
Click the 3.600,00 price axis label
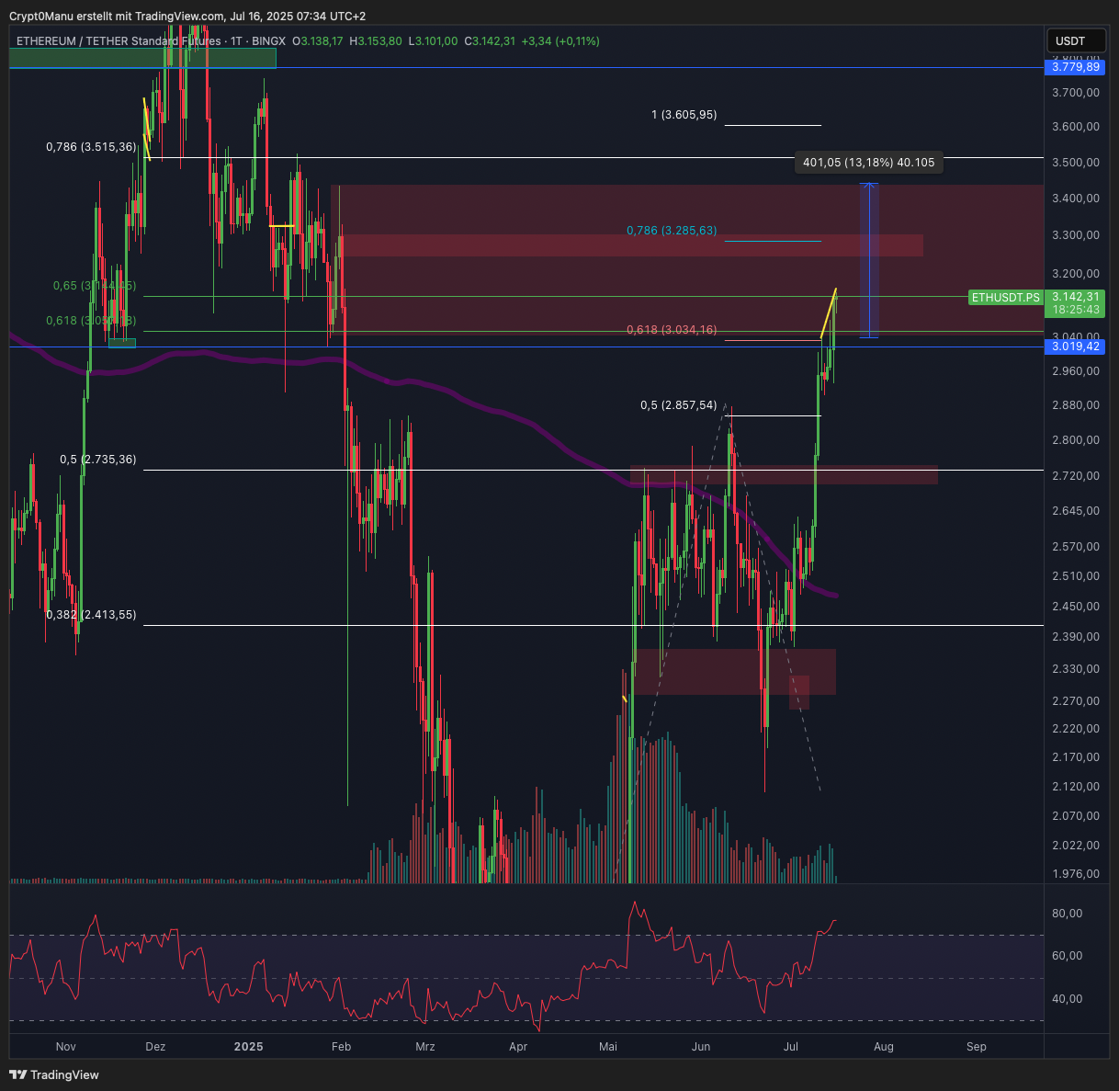point(1076,127)
